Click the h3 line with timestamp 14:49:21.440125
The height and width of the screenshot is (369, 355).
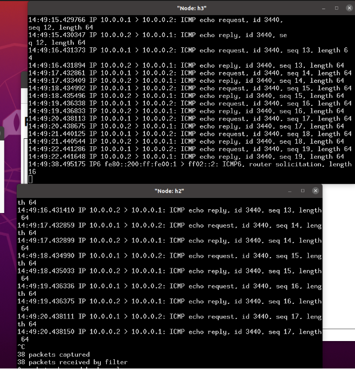pyautogui.click(x=190, y=133)
